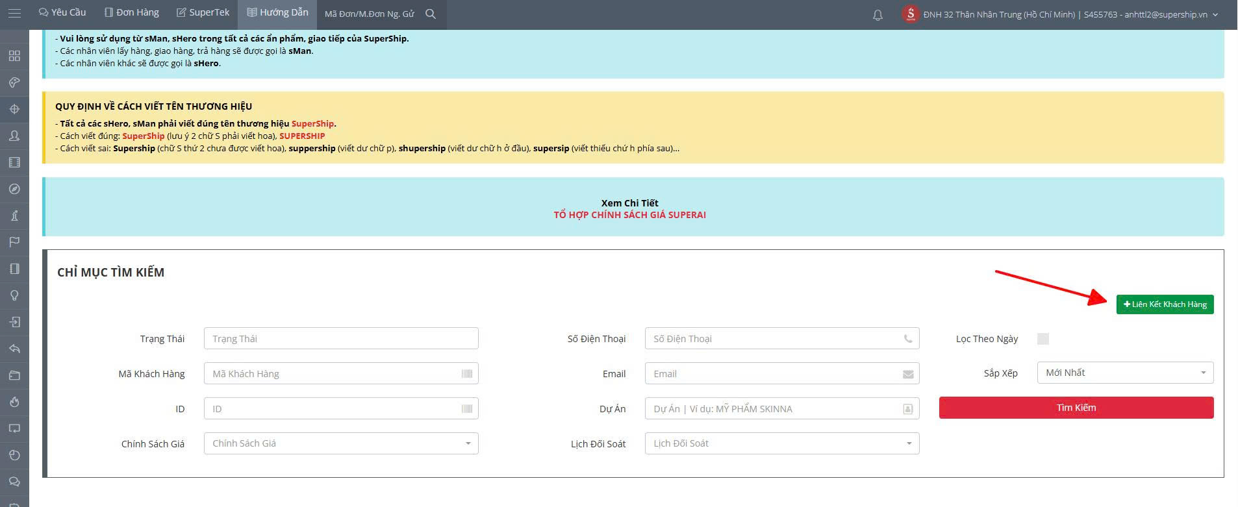Click the reply arrow sidebar icon

pos(14,349)
